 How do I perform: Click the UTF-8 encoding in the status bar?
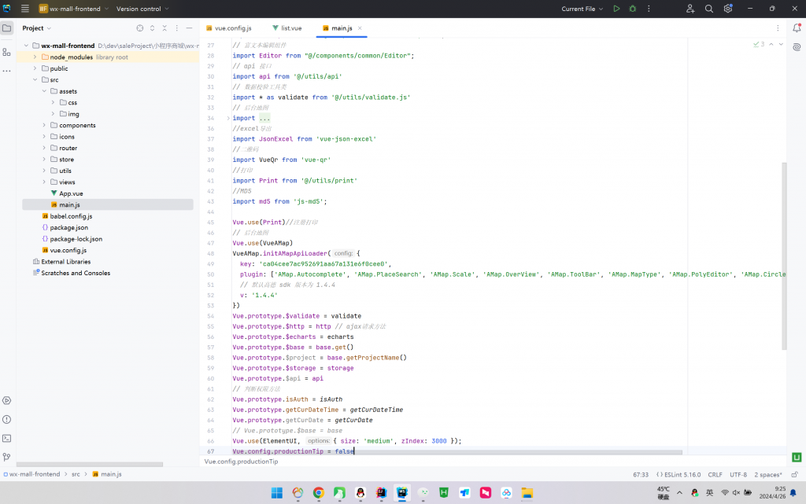pyautogui.click(x=738, y=475)
